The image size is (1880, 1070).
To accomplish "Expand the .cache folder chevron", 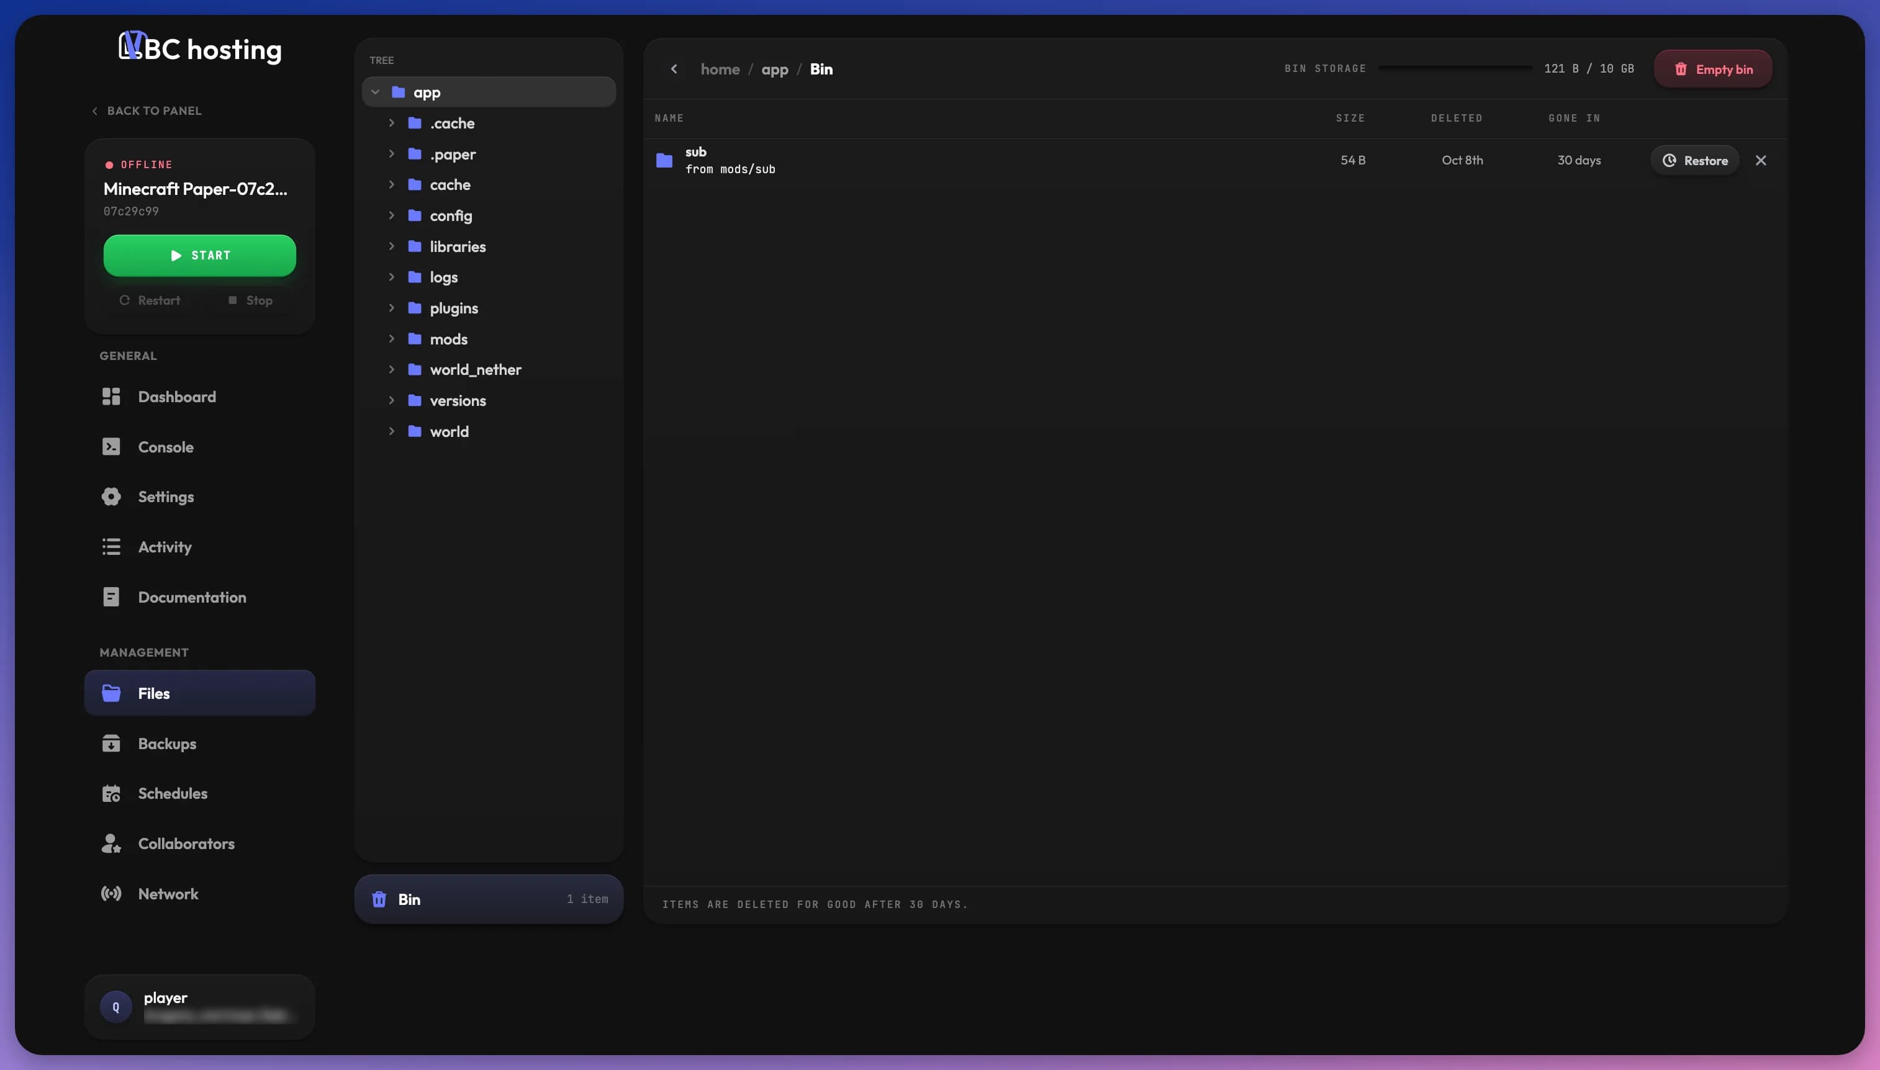I will click(392, 123).
